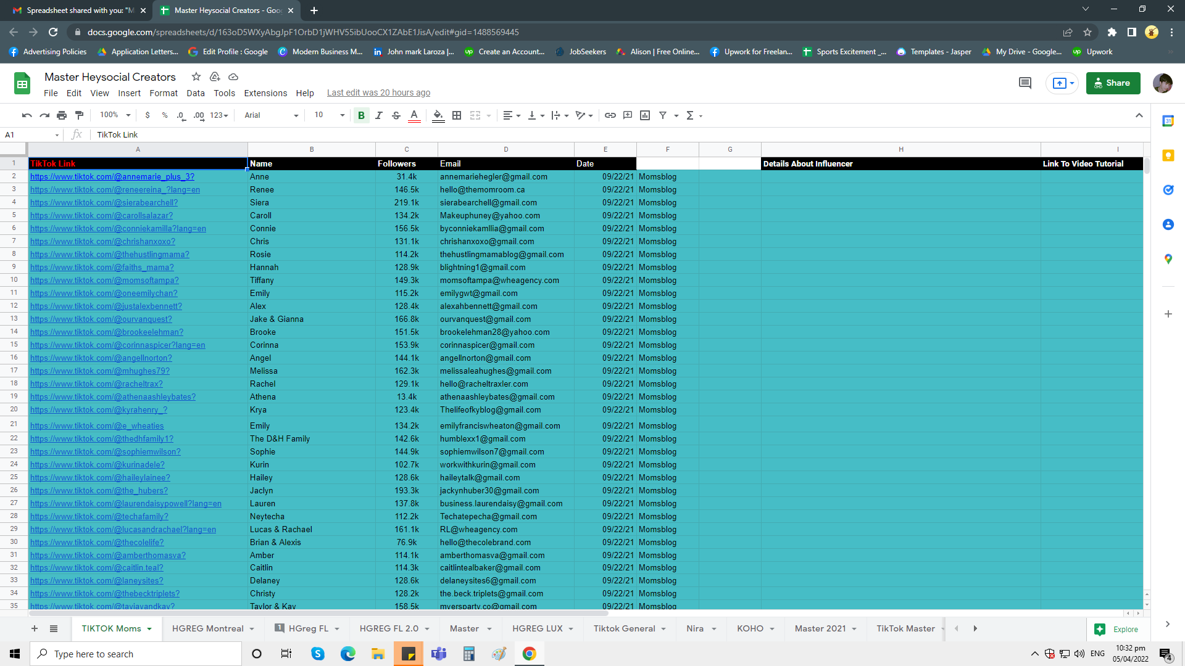Click the print icon in toolbar
Viewport: 1185px width, 666px height.
click(62, 115)
